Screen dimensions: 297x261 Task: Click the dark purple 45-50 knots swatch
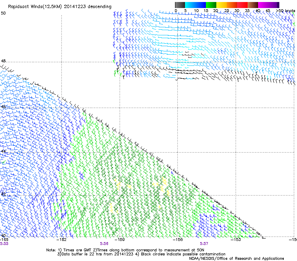[x=274, y=5]
